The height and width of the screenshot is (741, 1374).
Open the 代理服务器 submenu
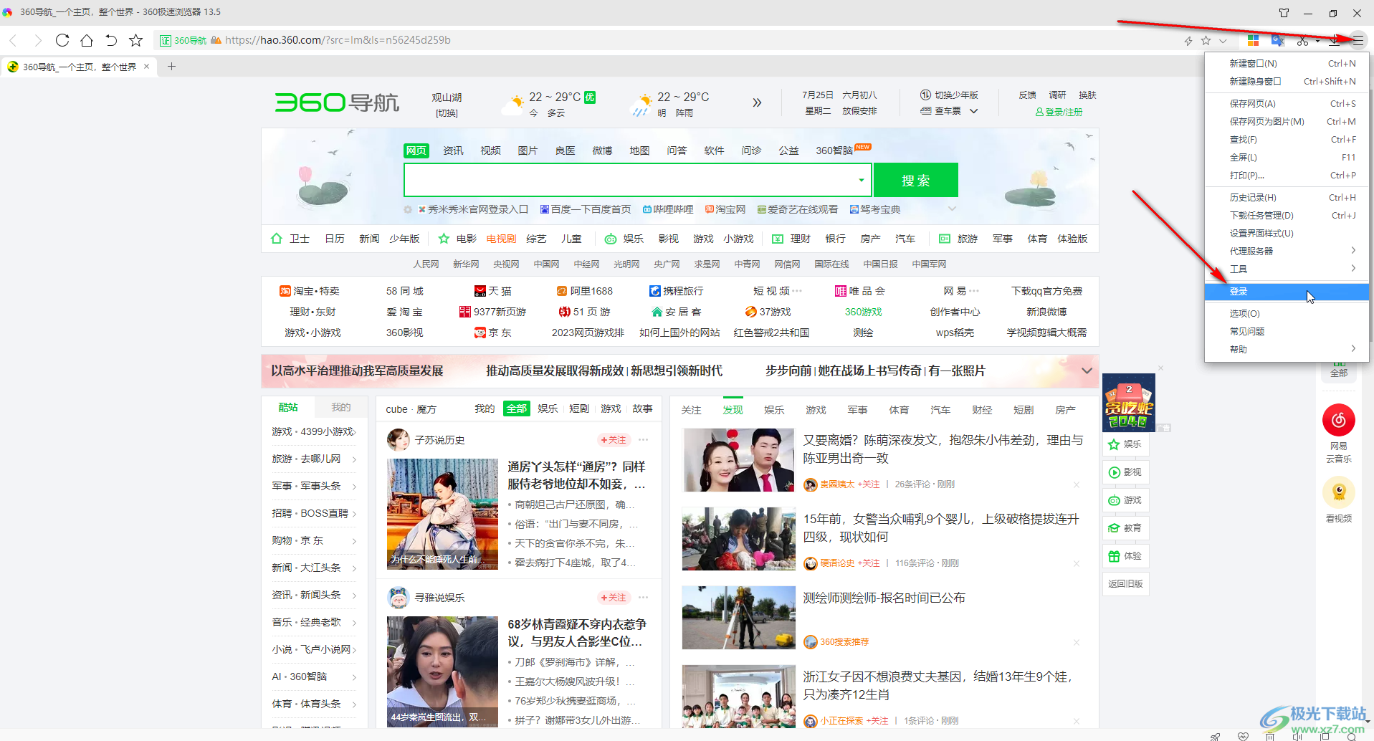(x=1287, y=251)
